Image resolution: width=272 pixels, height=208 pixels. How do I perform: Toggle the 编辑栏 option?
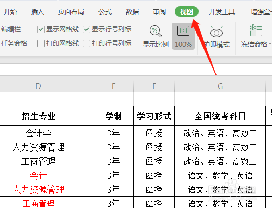tap(11, 29)
